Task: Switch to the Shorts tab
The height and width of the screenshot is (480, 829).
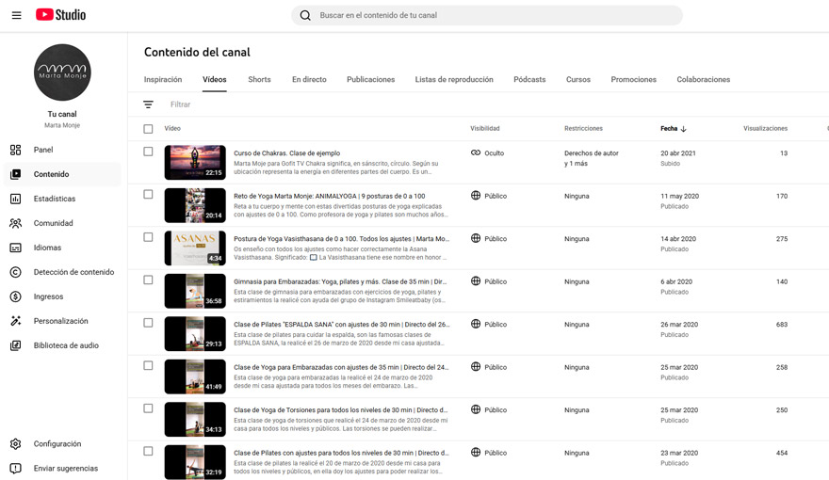Action: tap(259, 80)
